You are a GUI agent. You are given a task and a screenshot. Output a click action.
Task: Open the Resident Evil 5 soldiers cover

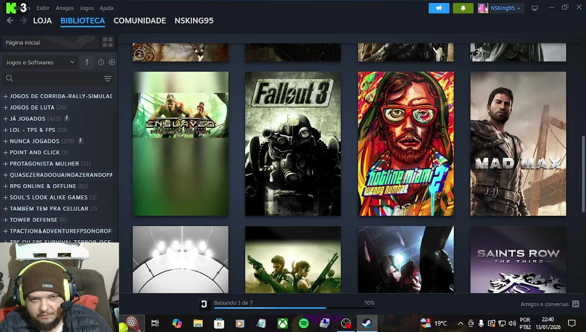(293, 260)
